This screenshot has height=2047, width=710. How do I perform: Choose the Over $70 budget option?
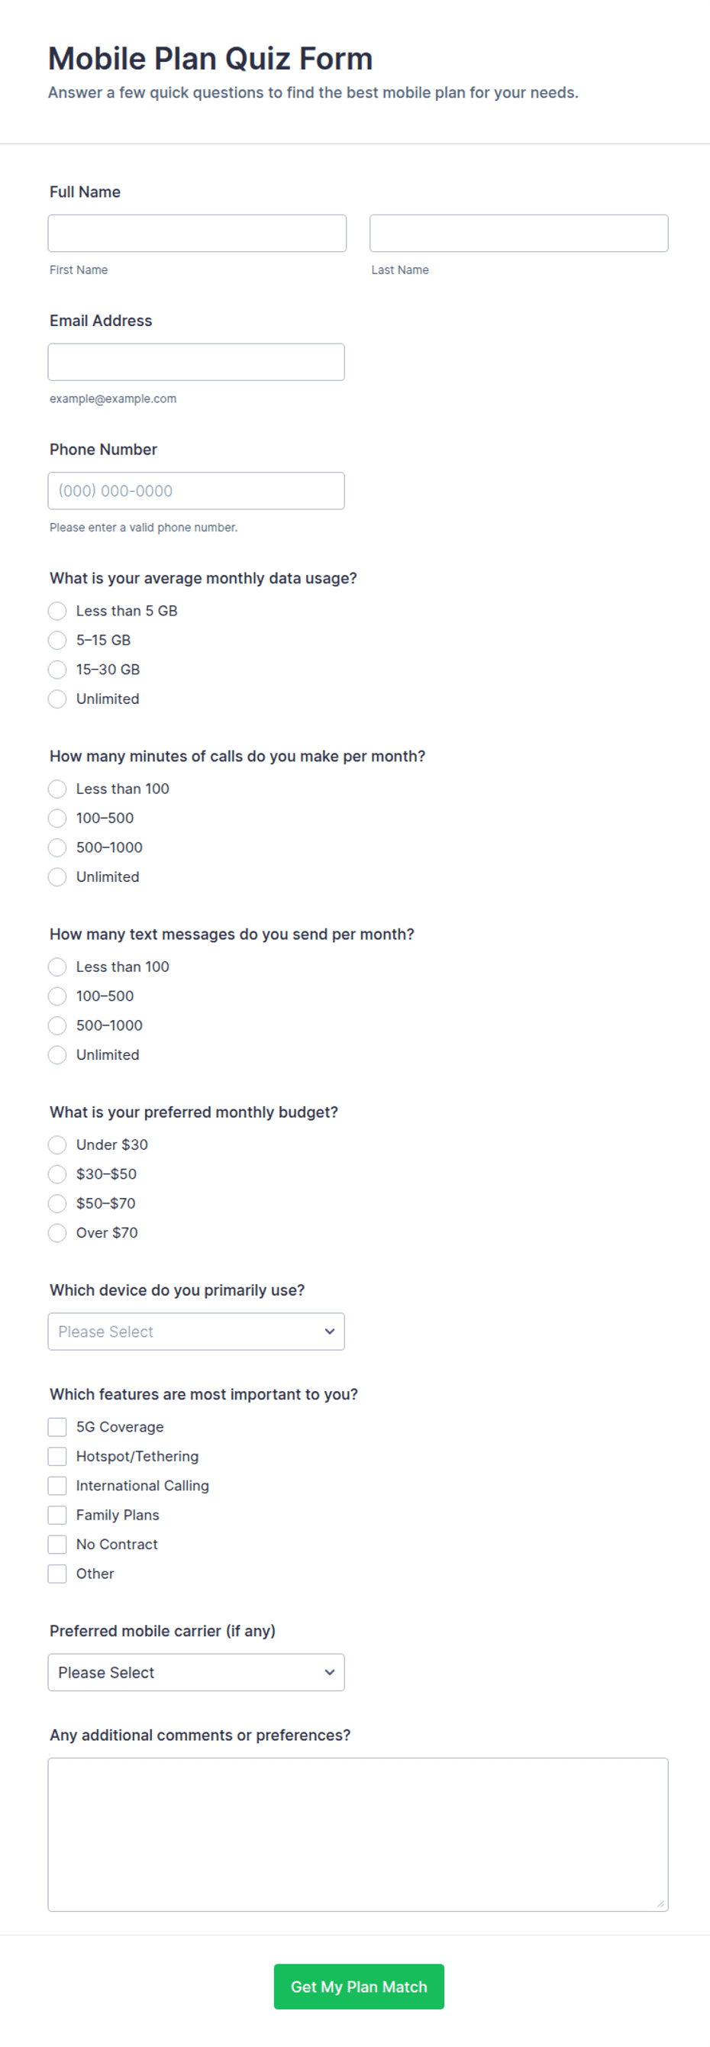coord(57,1232)
